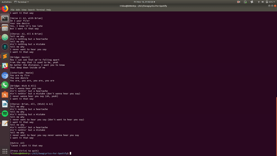Viewport: 277px width, 156px height.
Task: Open WhatsApp from the dock
Action: [5, 85]
